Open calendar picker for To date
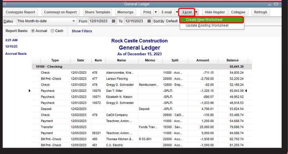Viewport: 288px width, 154px height. 149,21
